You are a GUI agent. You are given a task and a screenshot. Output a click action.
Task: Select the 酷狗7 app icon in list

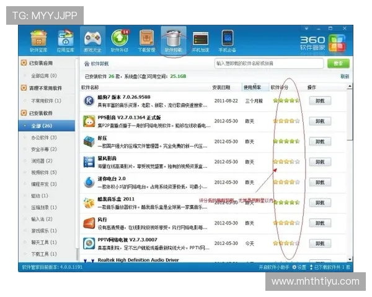point(88,101)
